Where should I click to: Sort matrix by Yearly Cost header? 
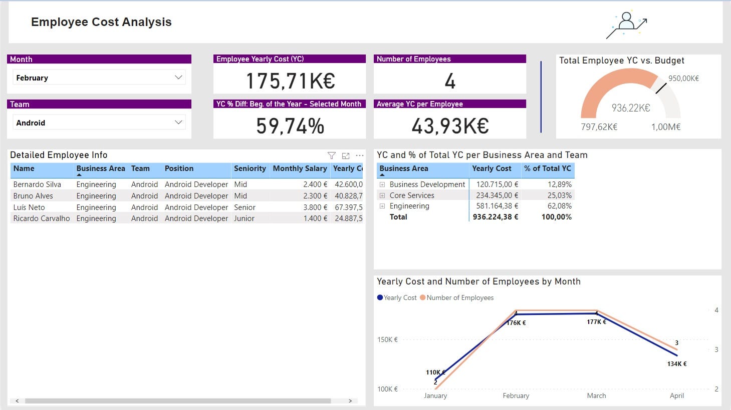pos(492,168)
